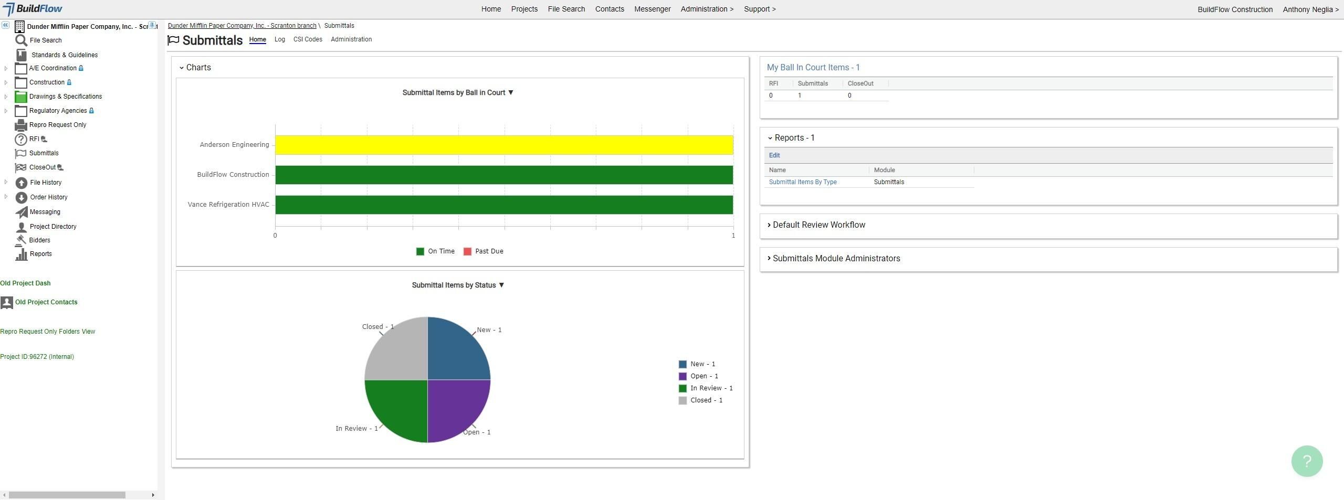Click the Old Project Contacts person icon
Screen dimensions: 1344x500
[x=7, y=302]
